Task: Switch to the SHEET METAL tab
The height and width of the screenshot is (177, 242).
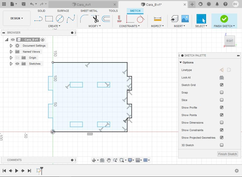Action: pos(89,11)
